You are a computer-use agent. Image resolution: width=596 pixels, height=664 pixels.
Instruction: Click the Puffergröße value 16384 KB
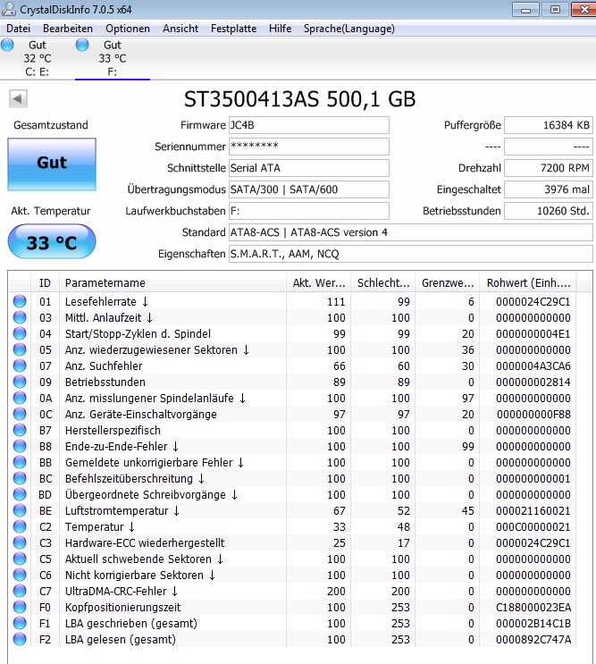[x=549, y=125]
